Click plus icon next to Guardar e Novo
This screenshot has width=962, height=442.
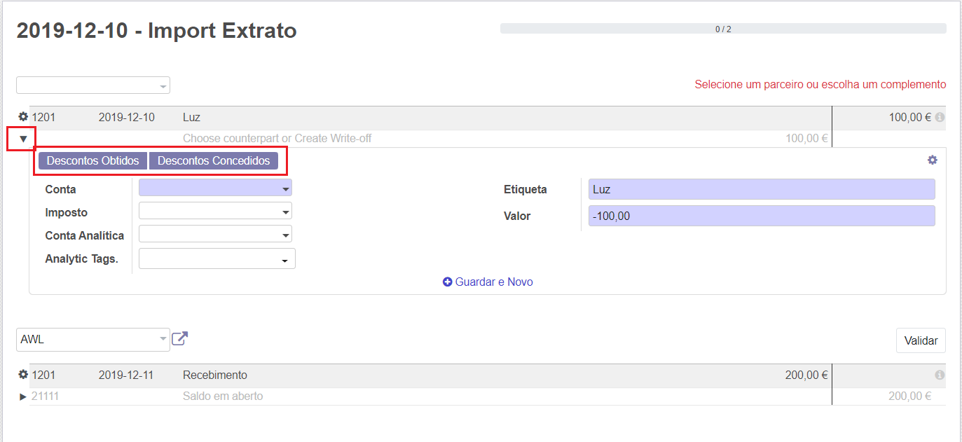[x=448, y=282]
